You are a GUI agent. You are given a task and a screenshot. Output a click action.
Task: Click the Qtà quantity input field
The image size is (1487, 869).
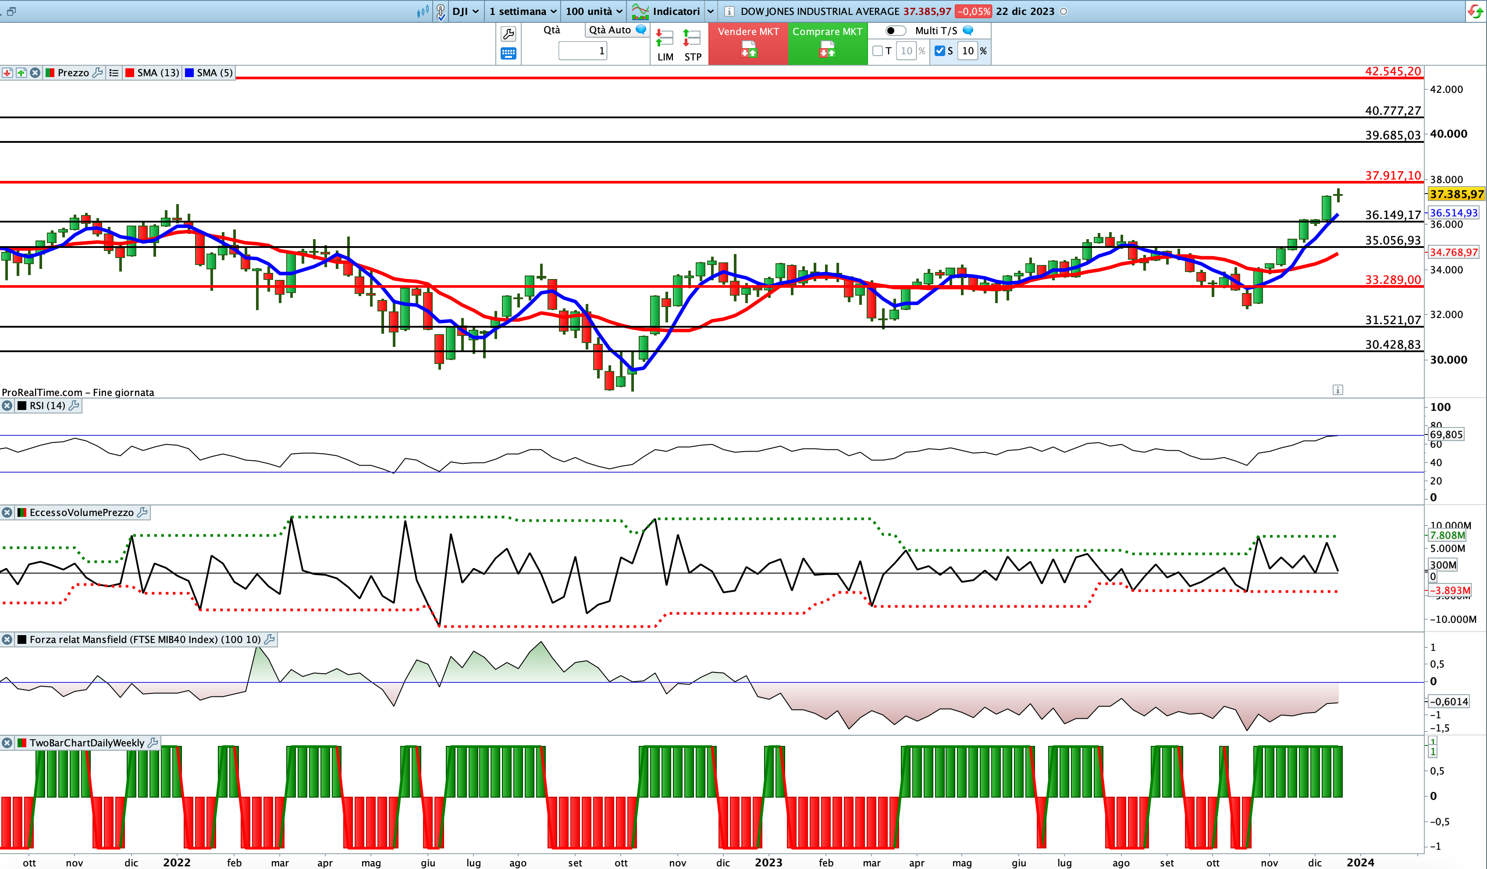[x=583, y=51]
